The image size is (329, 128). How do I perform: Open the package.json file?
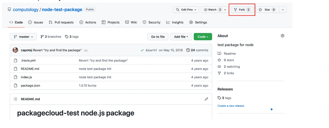[x=30, y=86]
